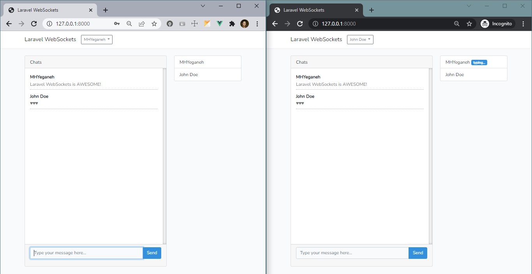Click the typing... badge beside MHYeganeh

pyautogui.click(x=479, y=62)
